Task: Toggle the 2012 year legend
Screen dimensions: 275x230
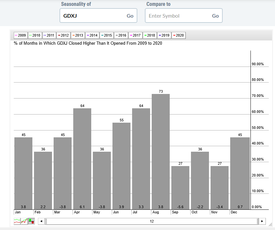Action: click(63, 35)
